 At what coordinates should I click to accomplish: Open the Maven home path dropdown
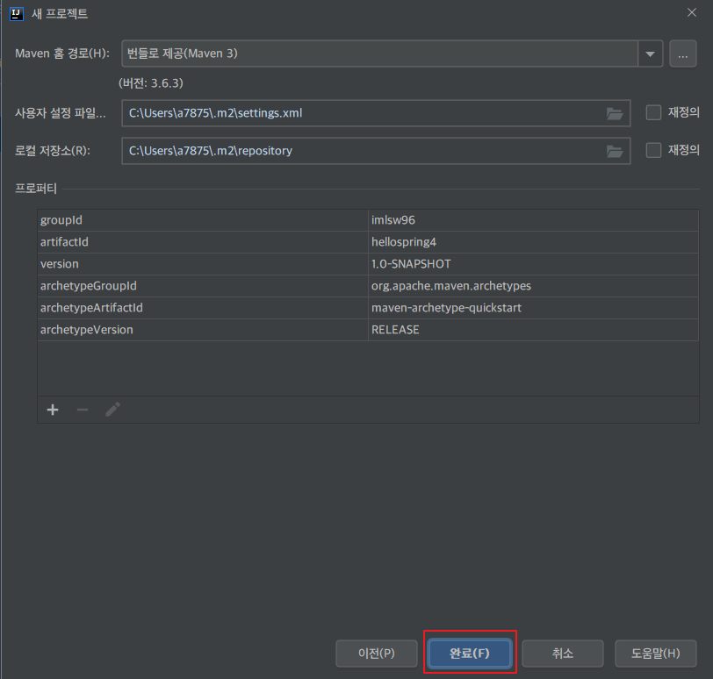[x=651, y=54]
